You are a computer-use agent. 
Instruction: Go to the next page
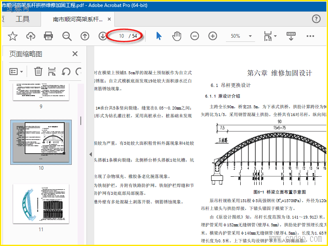pos(102,36)
